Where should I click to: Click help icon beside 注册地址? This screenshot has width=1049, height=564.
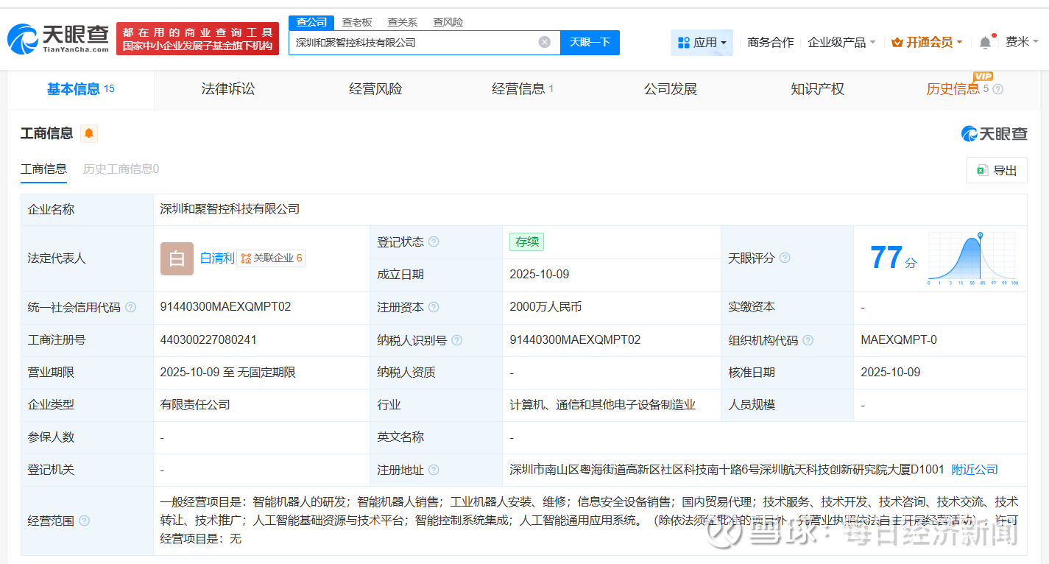point(434,470)
